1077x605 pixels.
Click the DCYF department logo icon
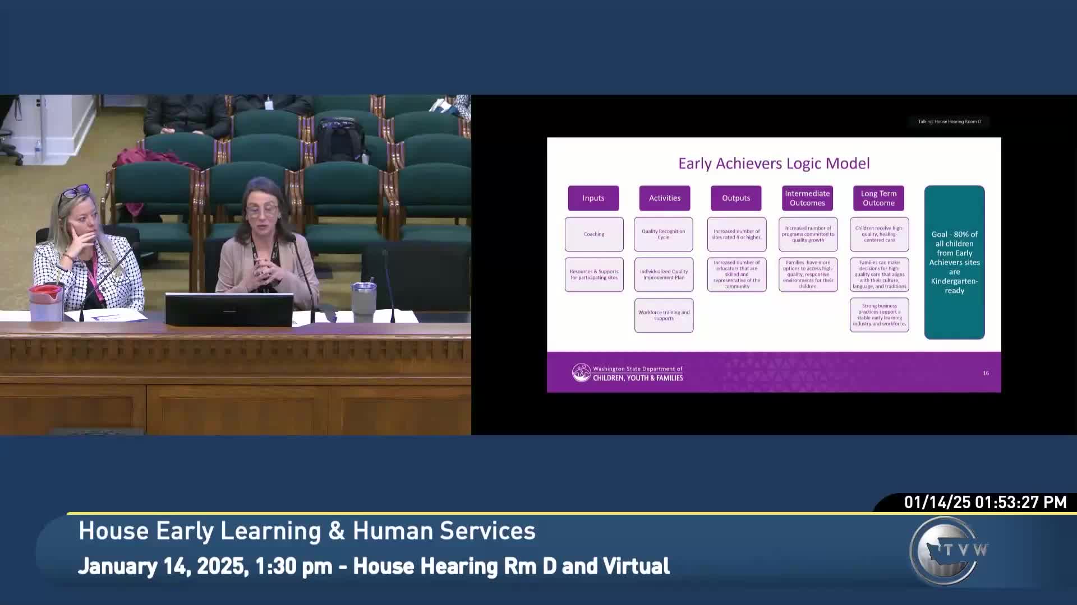[581, 373]
